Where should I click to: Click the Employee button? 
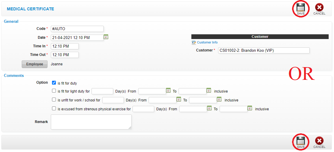click(34, 64)
